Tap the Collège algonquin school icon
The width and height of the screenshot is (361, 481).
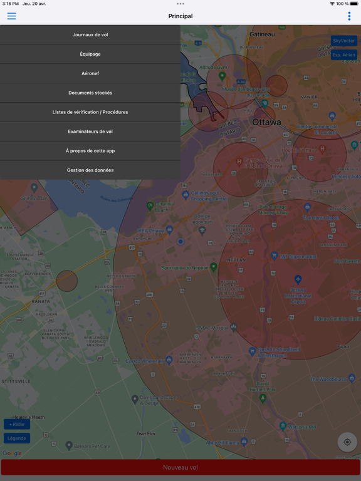click(202, 230)
